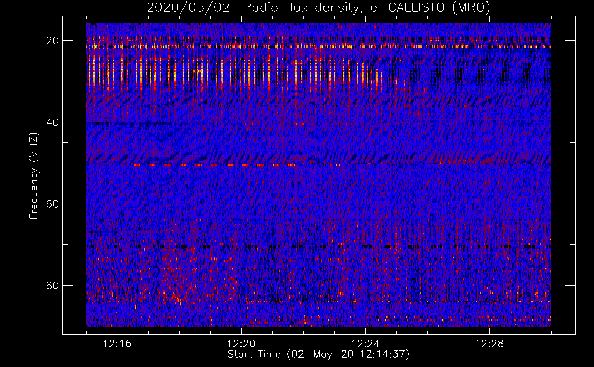
Task: Click the 80 MHz frequency tick label
Action: pos(52,286)
